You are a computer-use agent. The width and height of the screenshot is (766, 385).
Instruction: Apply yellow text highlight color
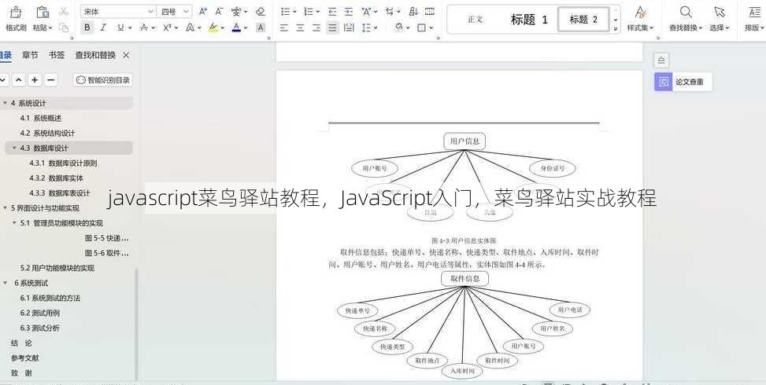tap(213, 27)
